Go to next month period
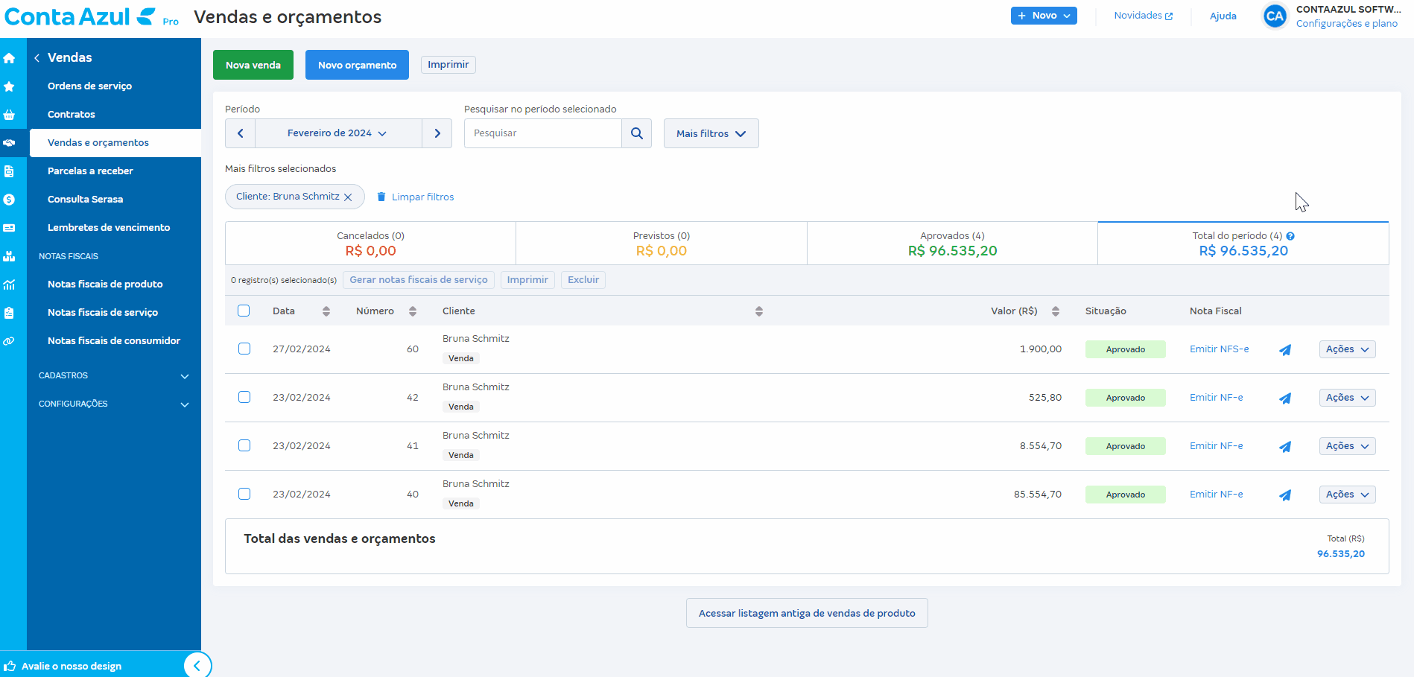This screenshot has height=677, width=1414. (x=437, y=133)
